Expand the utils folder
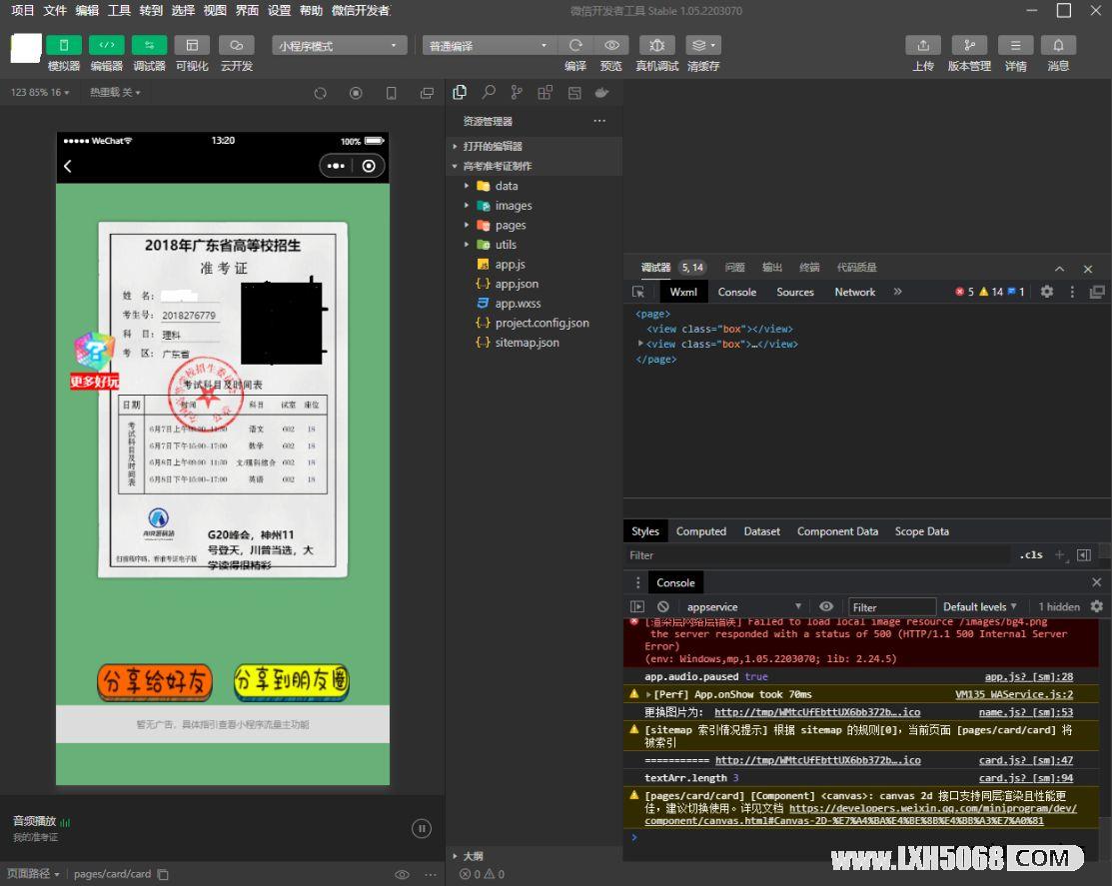This screenshot has width=1112, height=886. coord(535,245)
